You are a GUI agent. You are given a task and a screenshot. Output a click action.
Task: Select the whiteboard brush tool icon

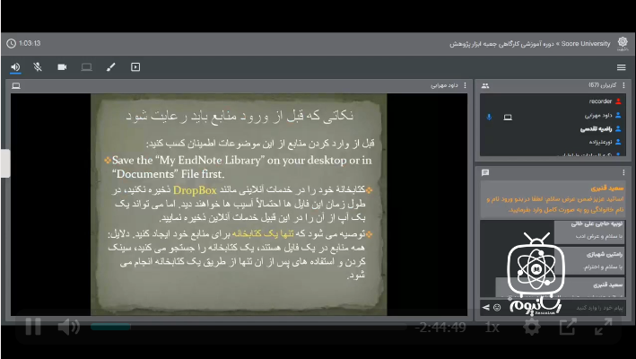[110, 67]
